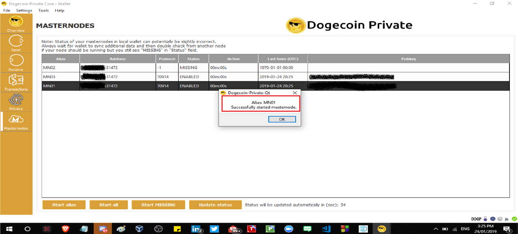Go to the Send page

[16, 43]
